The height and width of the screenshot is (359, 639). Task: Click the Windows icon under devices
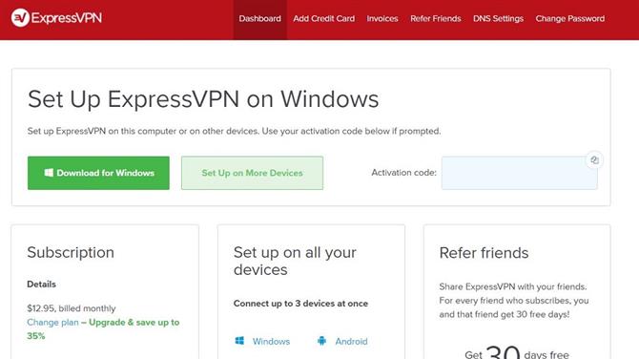[x=239, y=341]
